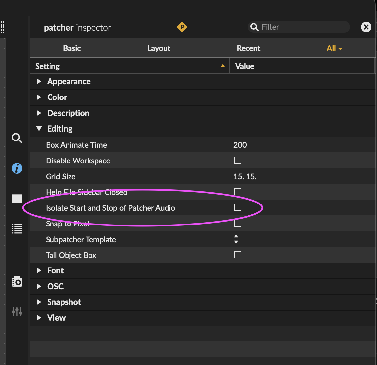Open the inspector info icon
Viewport: 377px width, 365px height.
[x=17, y=168]
